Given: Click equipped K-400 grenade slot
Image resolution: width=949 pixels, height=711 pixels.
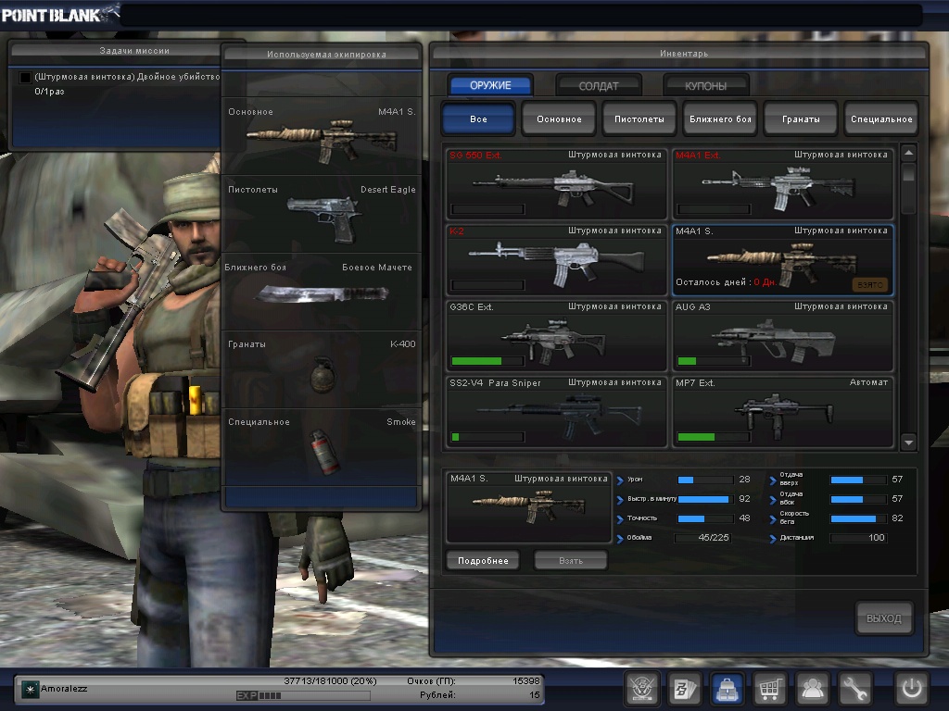Looking at the screenshot, I should point(322,369).
